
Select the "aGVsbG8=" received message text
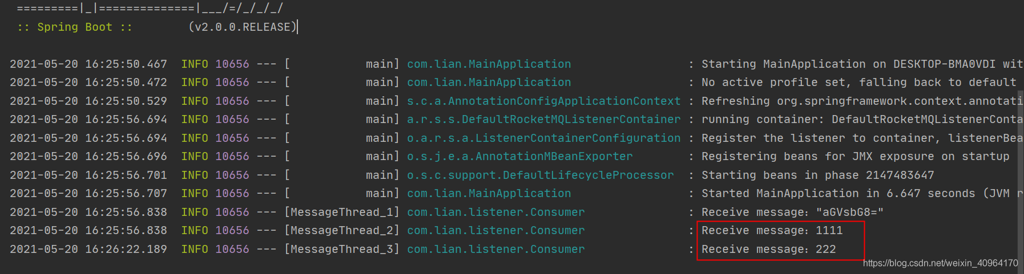pyautogui.click(x=849, y=212)
